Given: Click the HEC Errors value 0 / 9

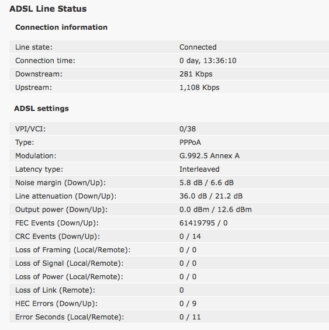Looking at the screenshot, I should click(x=188, y=304).
